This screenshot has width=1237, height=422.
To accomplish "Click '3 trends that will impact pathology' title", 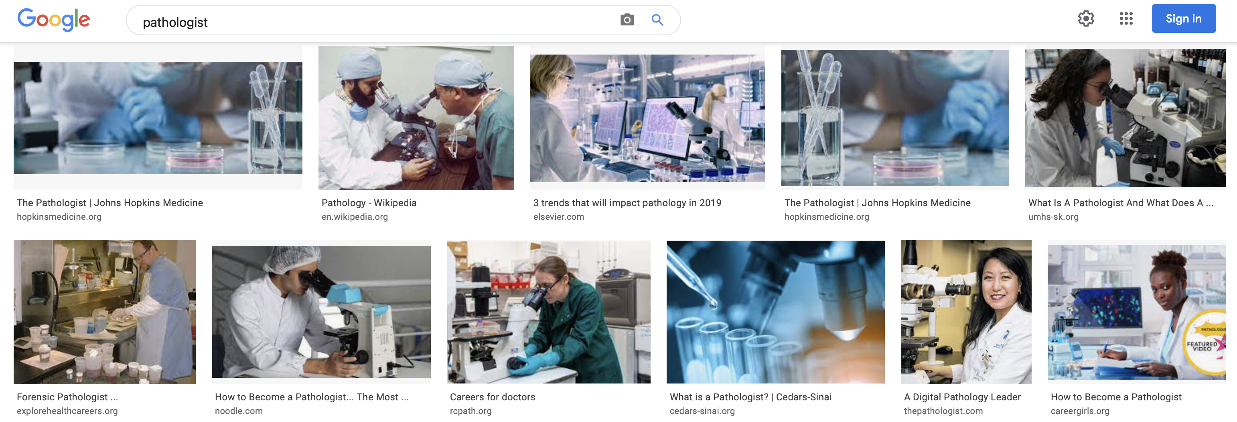I will [627, 203].
